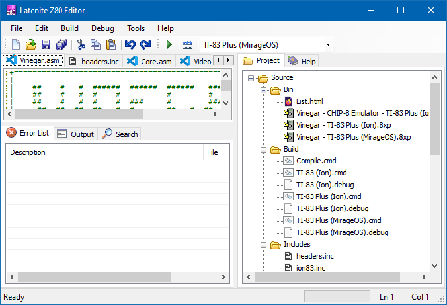Screen dimensions: 447x305
Task: Switch to the headers.inc tab
Action: [94, 62]
